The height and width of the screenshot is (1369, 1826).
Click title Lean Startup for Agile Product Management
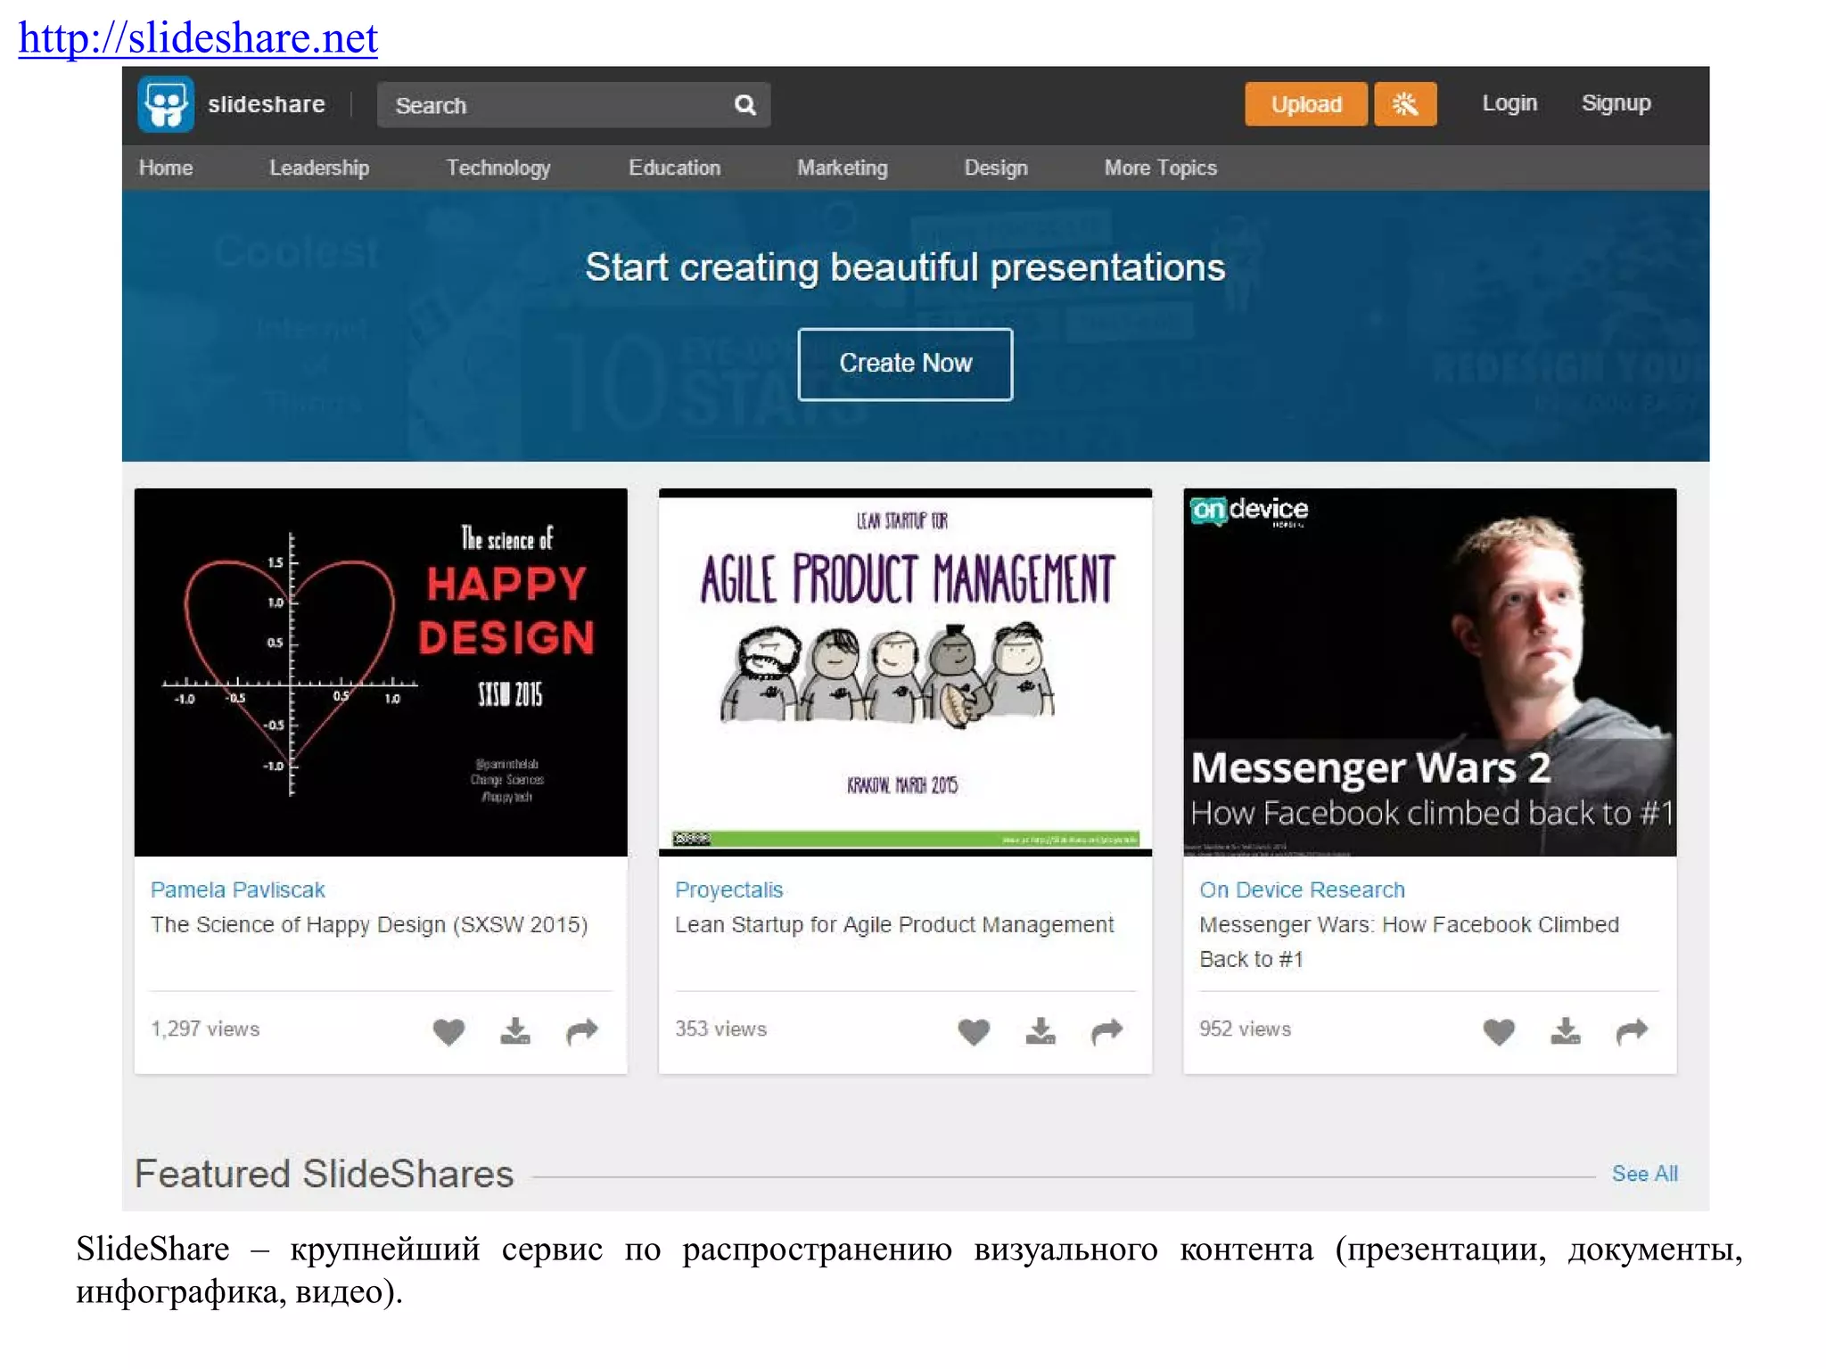[x=894, y=925]
